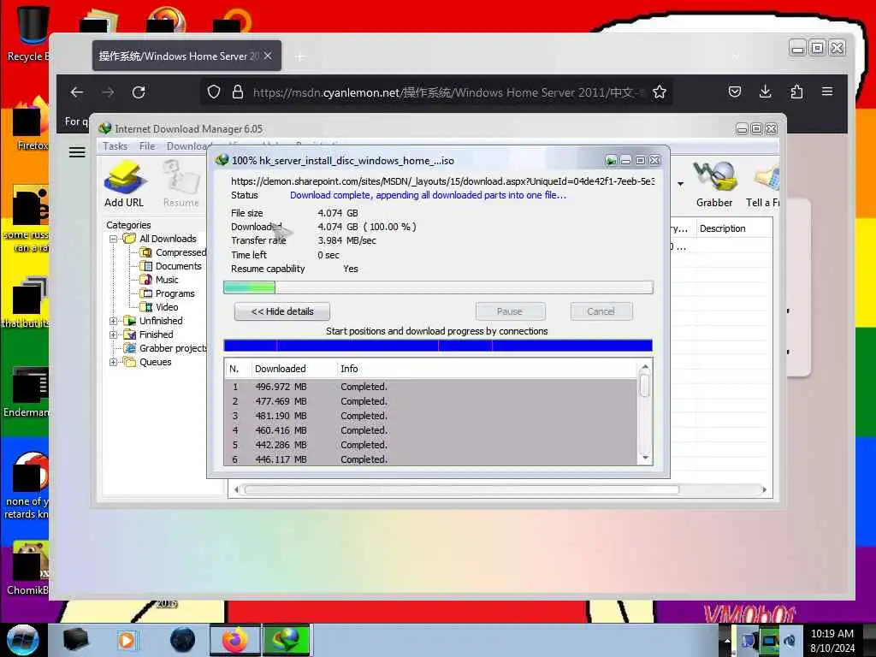Open the Tasks menu in IDM
Image resolution: width=876 pixels, height=657 pixels.
[x=115, y=146]
